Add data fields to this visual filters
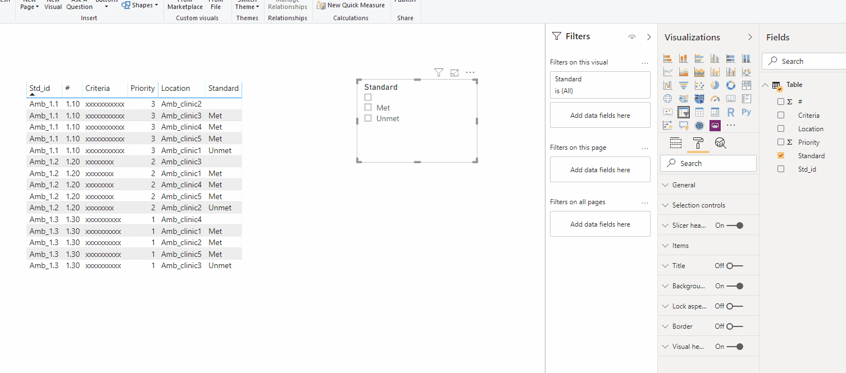Viewport: 846px width, 373px height. [600, 116]
